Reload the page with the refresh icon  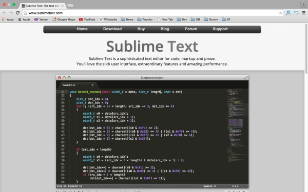click(17, 13)
